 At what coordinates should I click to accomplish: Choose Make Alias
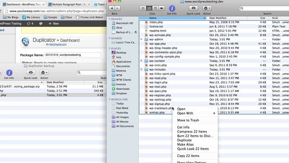click(195, 144)
